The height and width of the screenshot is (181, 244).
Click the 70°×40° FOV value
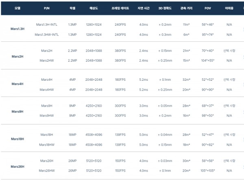coord(208,51)
